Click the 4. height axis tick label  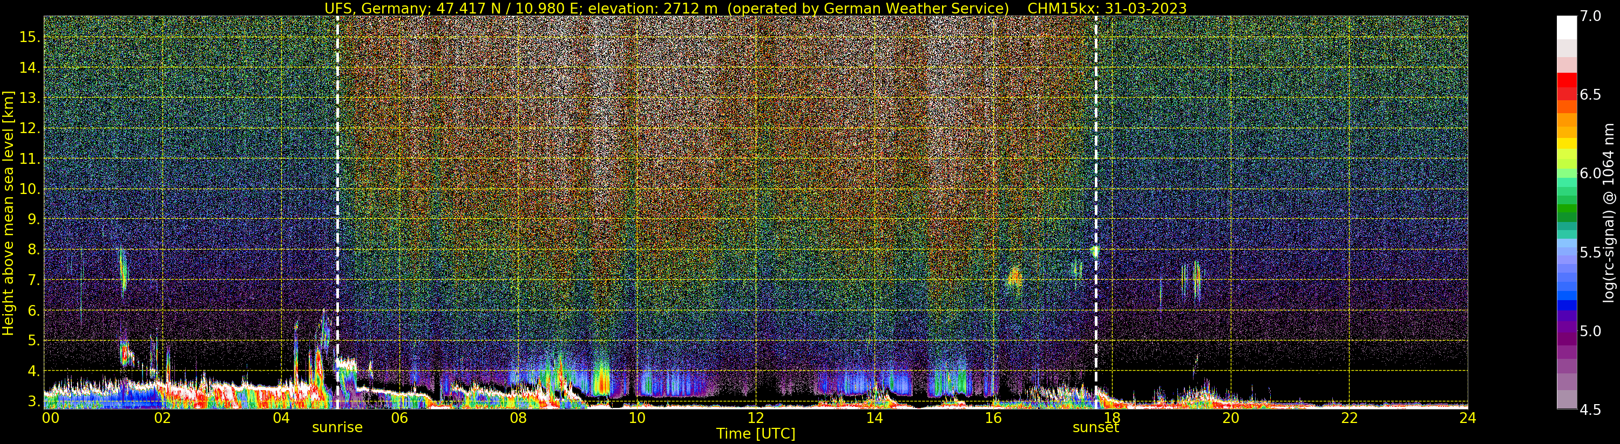click(33, 371)
